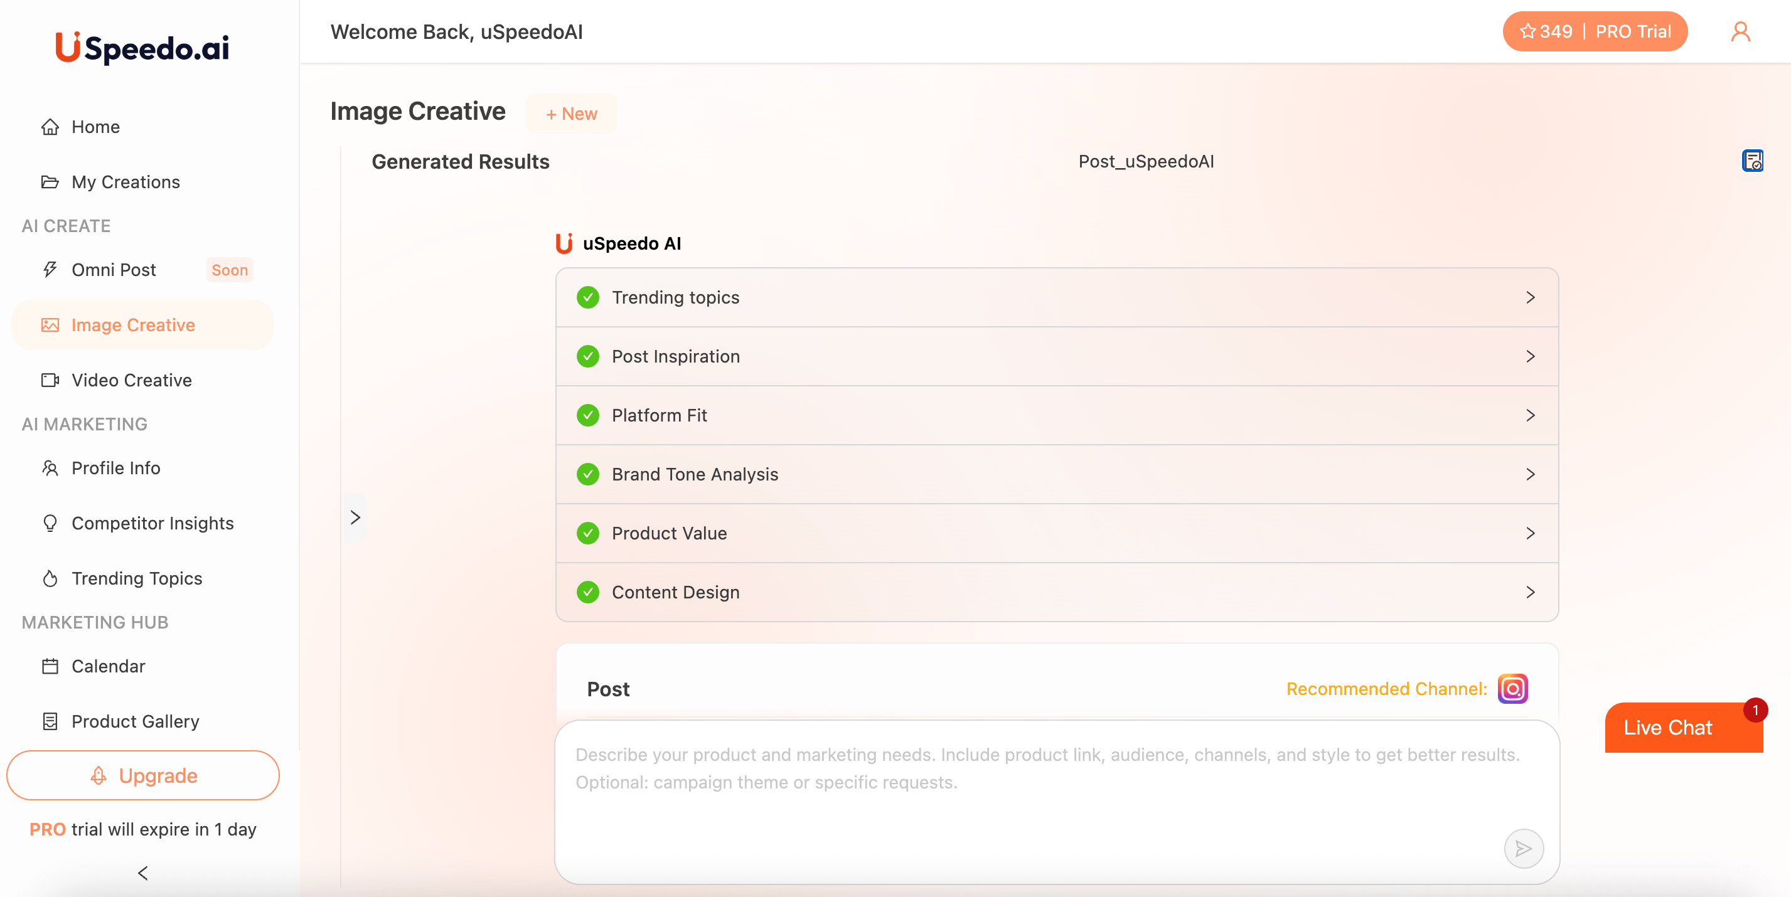The width and height of the screenshot is (1791, 897).
Task: Go to My Creations
Action: coord(125,181)
